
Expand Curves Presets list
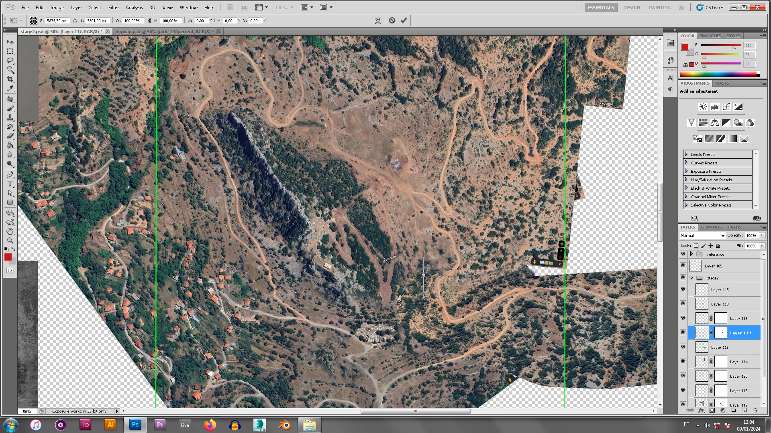[686, 163]
